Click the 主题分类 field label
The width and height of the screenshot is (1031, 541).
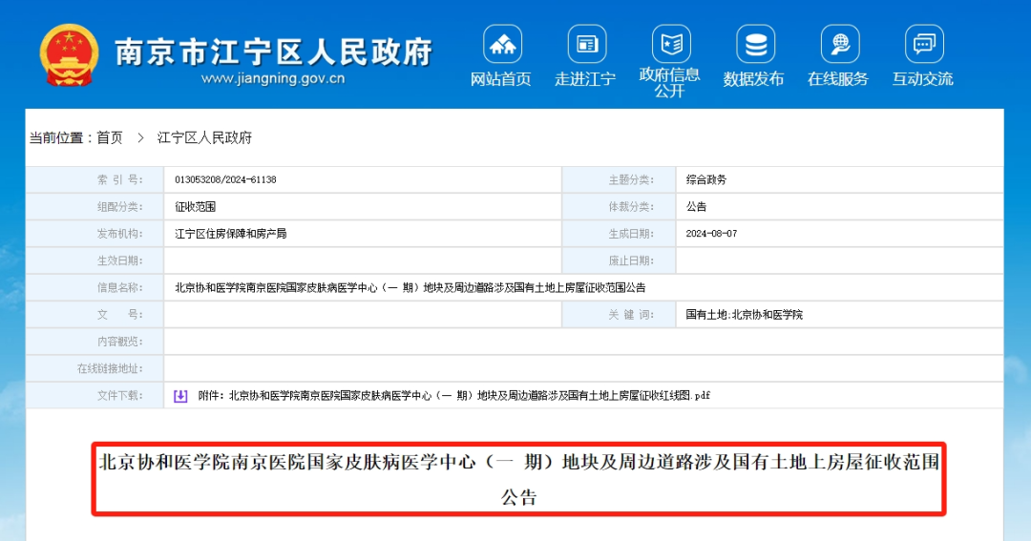tap(631, 179)
